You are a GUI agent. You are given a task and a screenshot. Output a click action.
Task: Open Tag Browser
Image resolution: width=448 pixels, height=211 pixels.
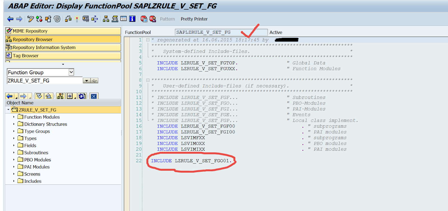click(63, 55)
